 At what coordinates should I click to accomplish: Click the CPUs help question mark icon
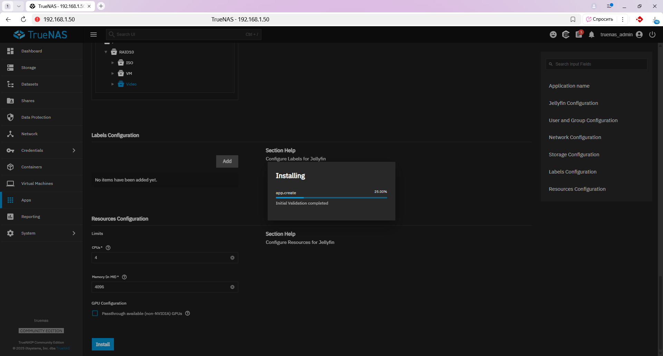coord(108,248)
